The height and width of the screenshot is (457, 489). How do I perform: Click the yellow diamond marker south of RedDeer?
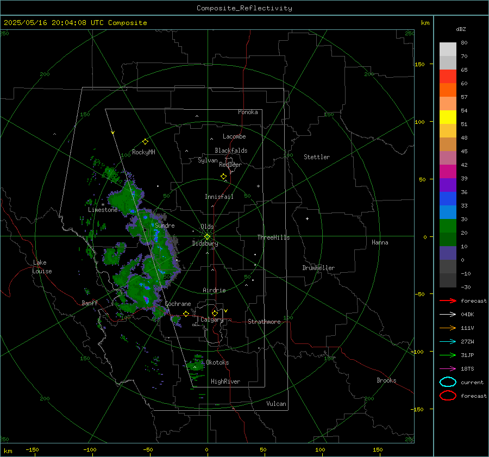[224, 177]
